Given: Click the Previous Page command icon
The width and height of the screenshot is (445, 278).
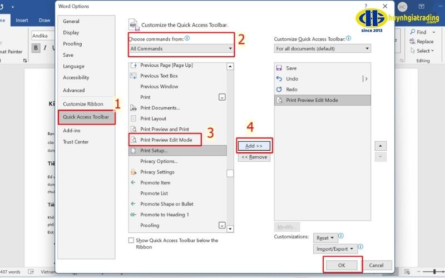Looking at the screenshot, I should click(133, 65).
